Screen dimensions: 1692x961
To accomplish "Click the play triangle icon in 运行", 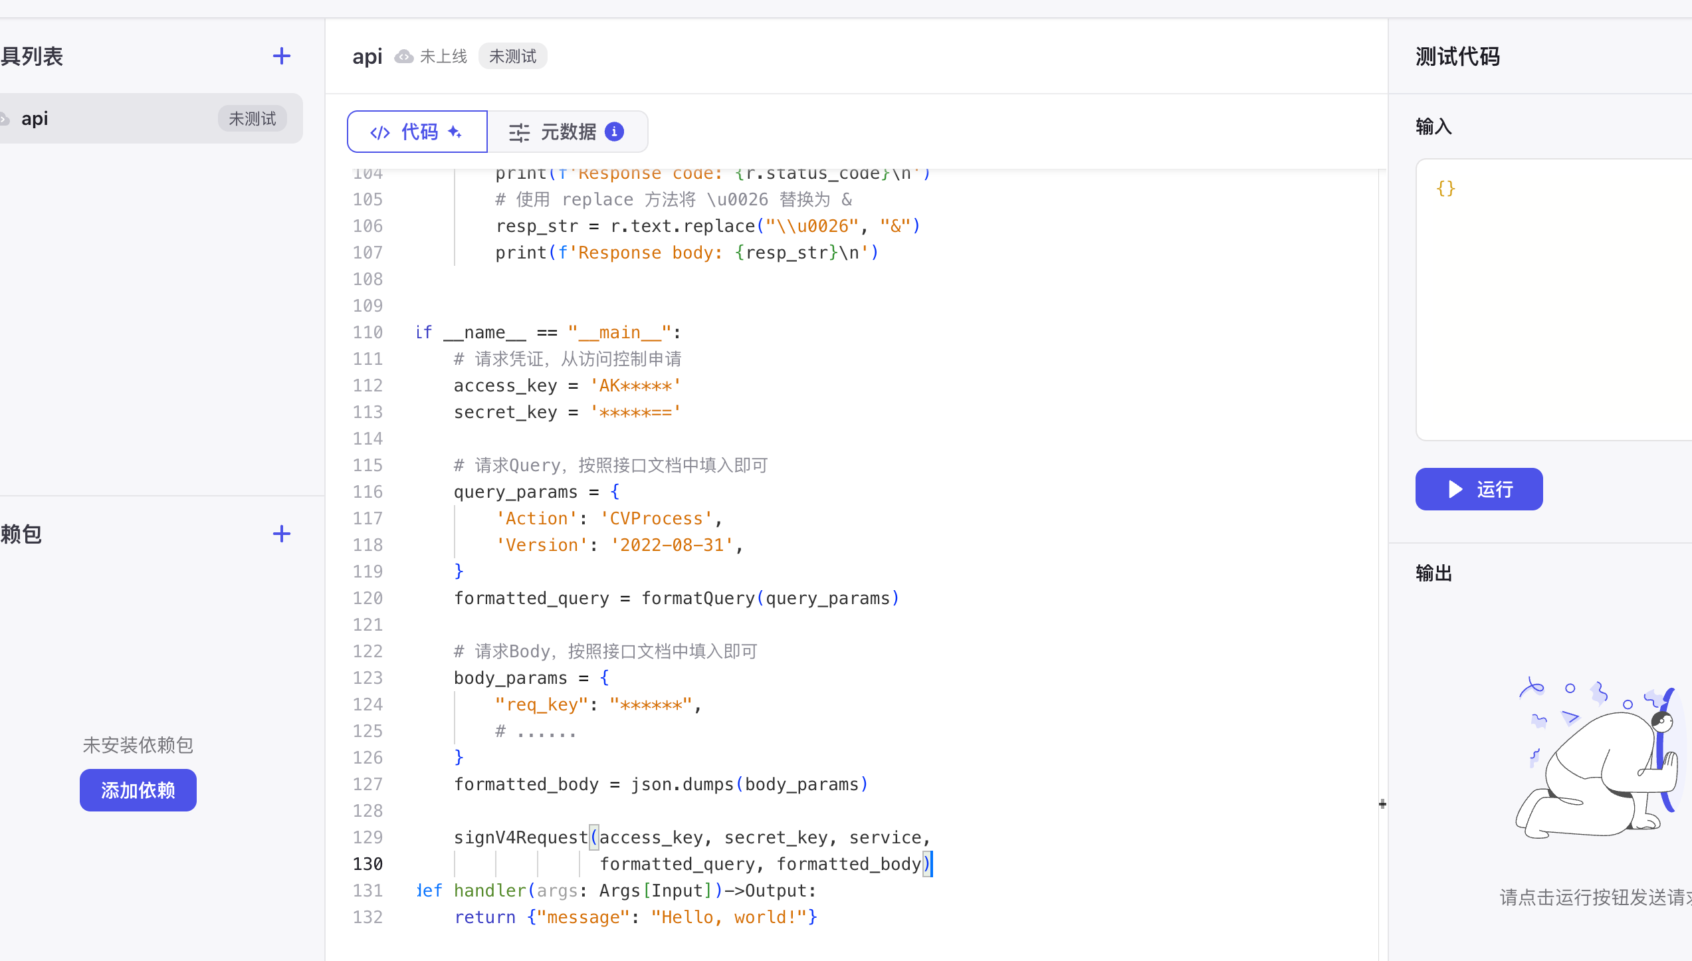I will tap(1455, 490).
